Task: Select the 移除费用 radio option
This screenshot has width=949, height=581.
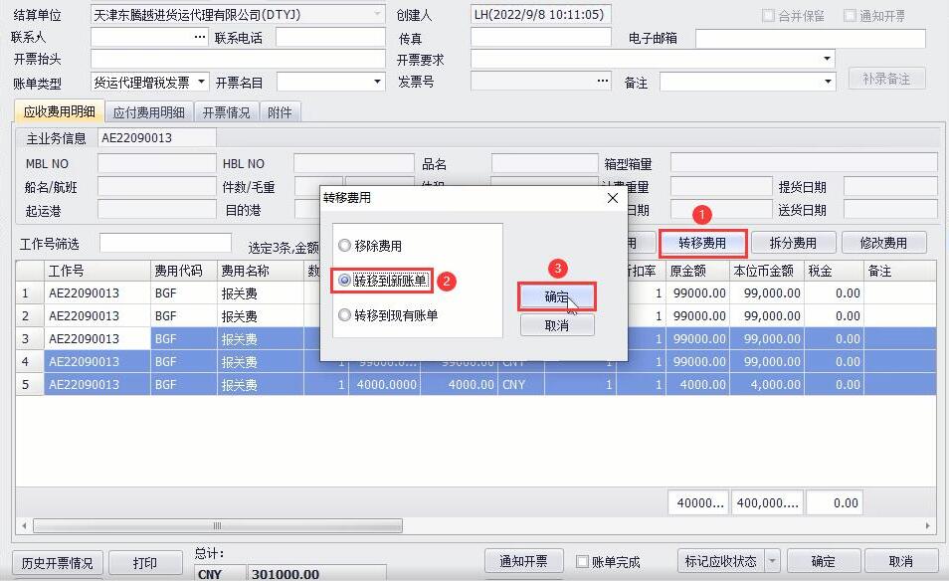Action: [345, 246]
